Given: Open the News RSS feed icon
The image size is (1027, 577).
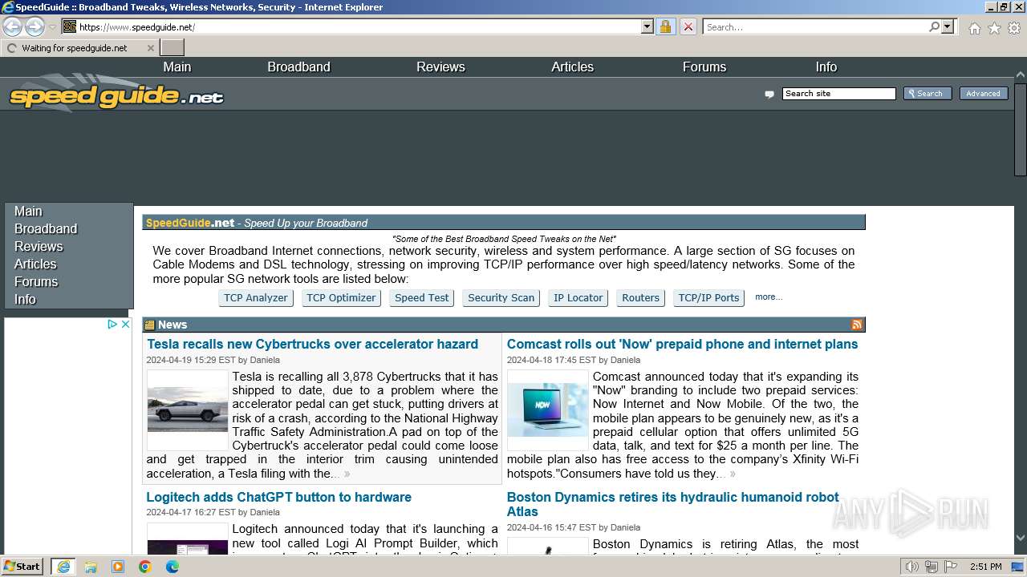Looking at the screenshot, I should (x=857, y=325).
